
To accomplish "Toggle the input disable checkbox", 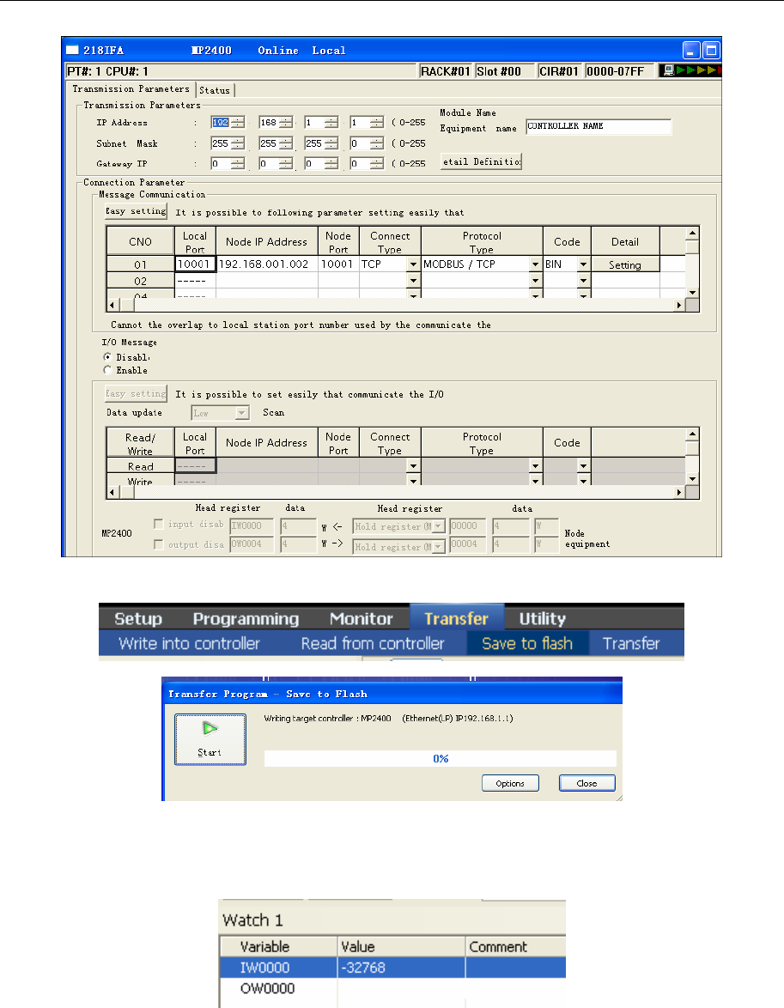I will (x=158, y=524).
